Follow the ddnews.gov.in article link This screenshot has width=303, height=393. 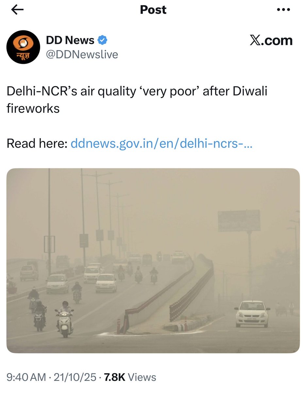(161, 143)
